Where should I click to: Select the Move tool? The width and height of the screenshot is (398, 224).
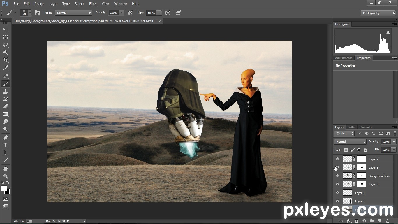(6, 30)
